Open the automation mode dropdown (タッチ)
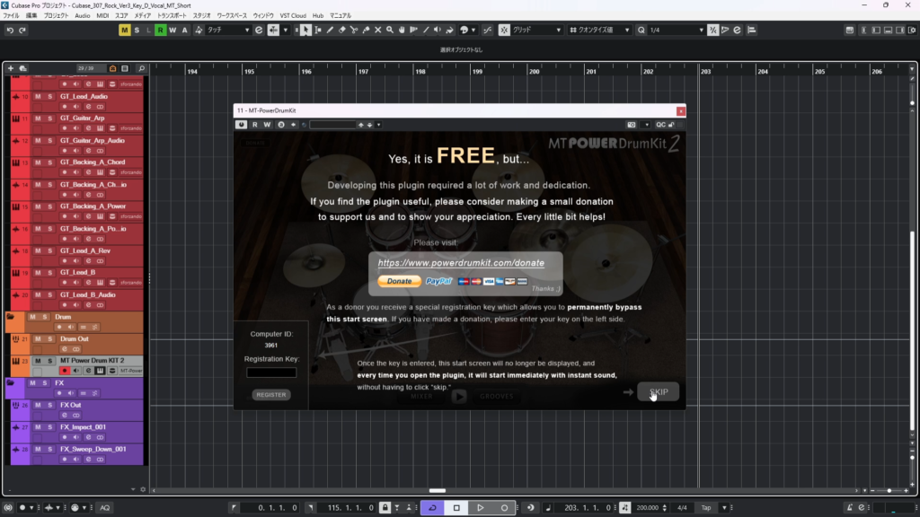Image resolution: width=920 pixels, height=517 pixels. tap(227, 31)
